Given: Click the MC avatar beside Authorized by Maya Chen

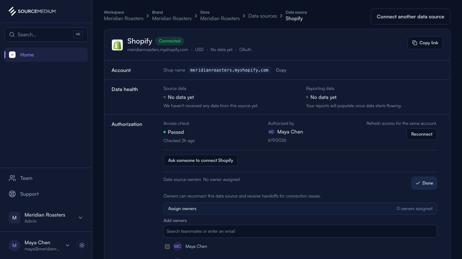Looking at the screenshot, I should (x=271, y=132).
